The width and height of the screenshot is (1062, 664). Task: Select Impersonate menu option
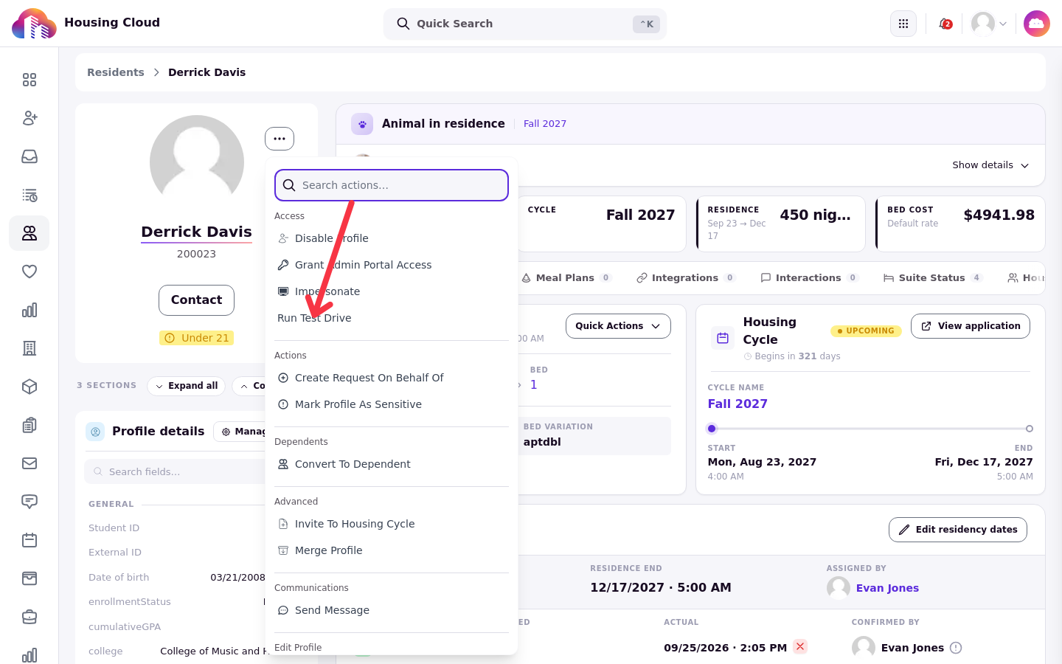[x=392, y=291]
